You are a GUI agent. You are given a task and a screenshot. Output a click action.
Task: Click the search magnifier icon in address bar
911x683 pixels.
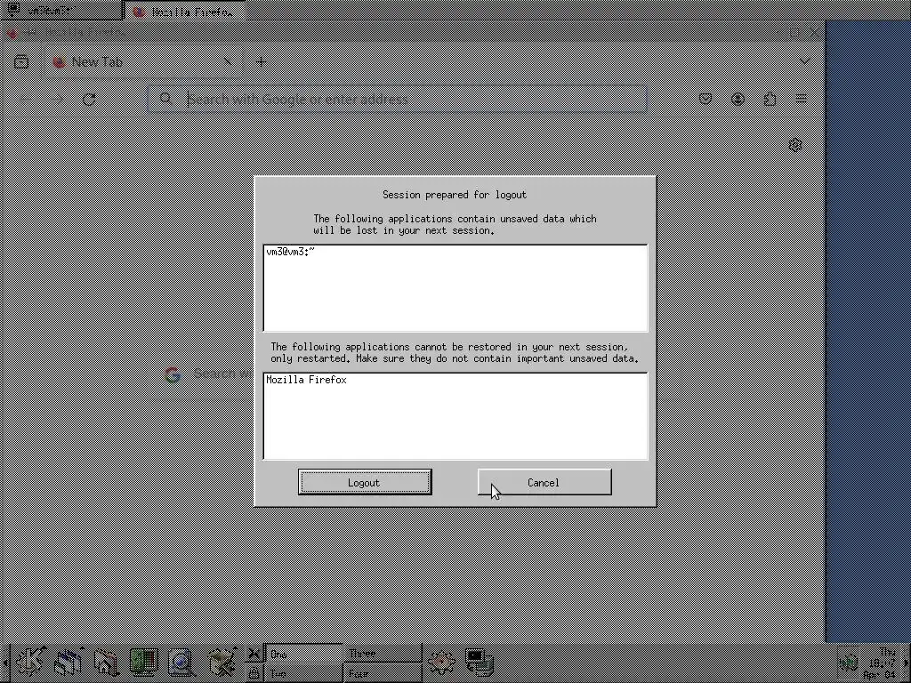pos(165,99)
